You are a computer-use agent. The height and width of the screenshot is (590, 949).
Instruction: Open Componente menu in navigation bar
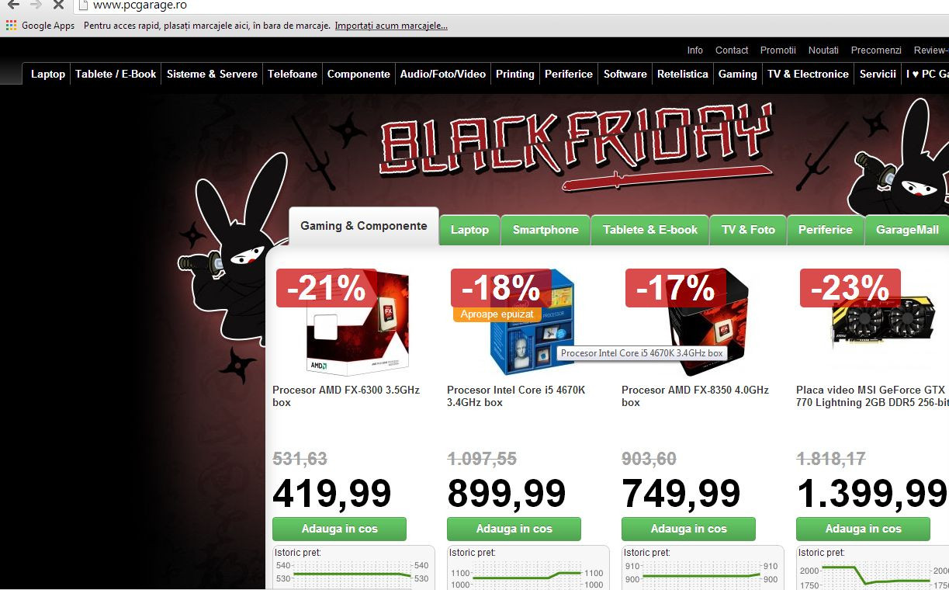click(358, 74)
